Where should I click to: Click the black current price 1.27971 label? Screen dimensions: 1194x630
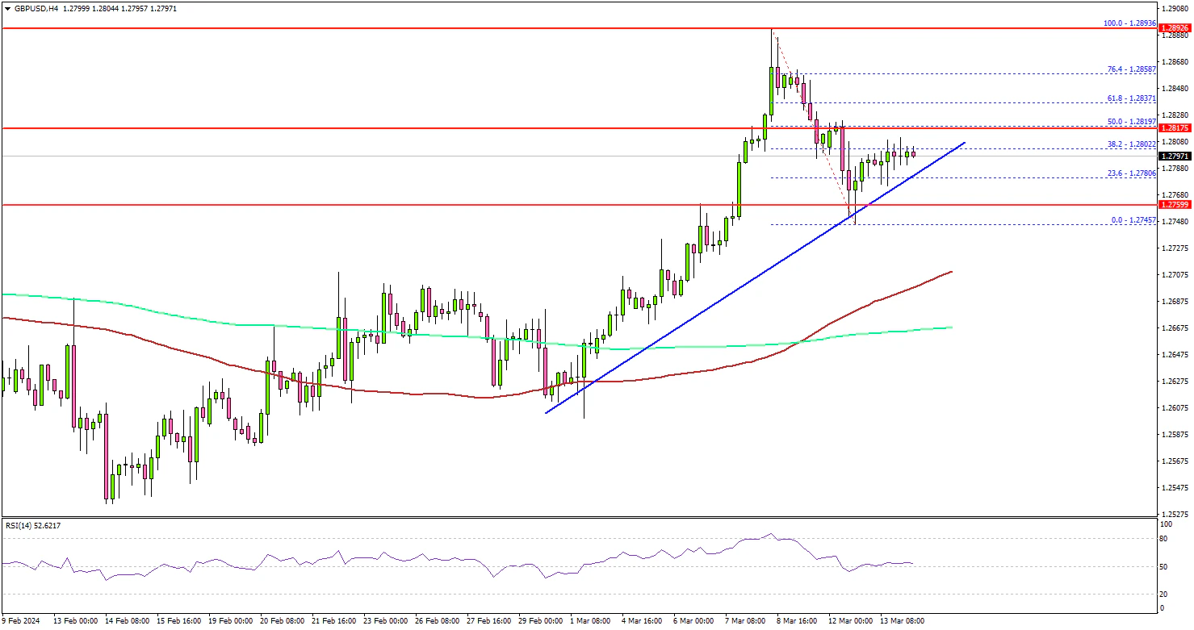[1175, 156]
